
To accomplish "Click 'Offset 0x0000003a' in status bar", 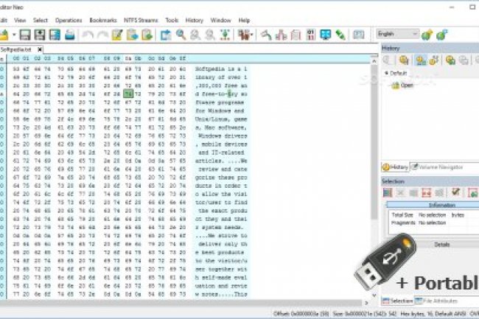I will 301,314.
